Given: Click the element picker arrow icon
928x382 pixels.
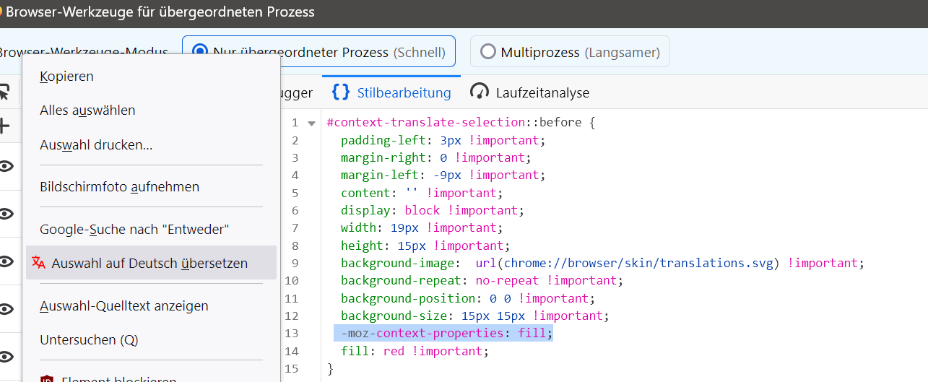Looking at the screenshot, I should 6,92.
